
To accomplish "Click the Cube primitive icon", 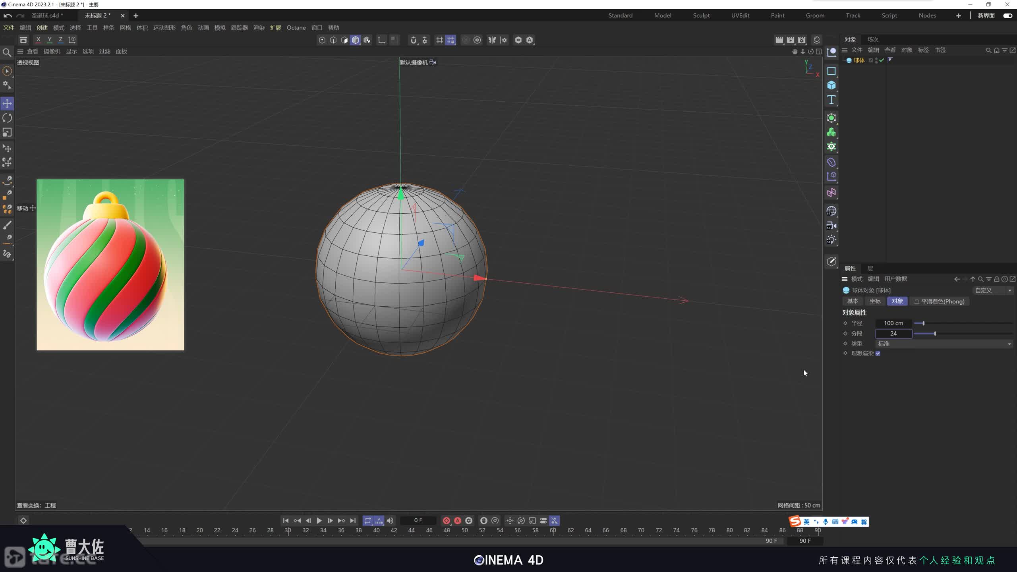I will [831, 85].
